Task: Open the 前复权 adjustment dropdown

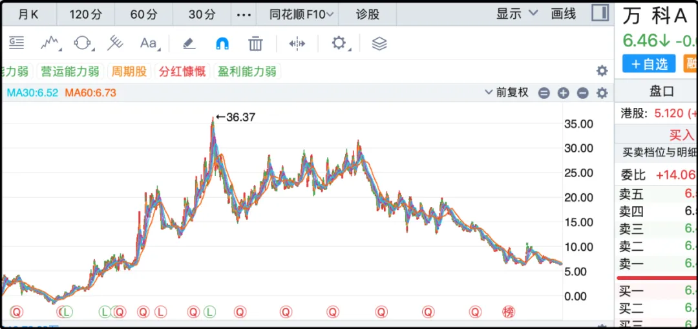Action: pyautogui.click(x=507, y=92)
